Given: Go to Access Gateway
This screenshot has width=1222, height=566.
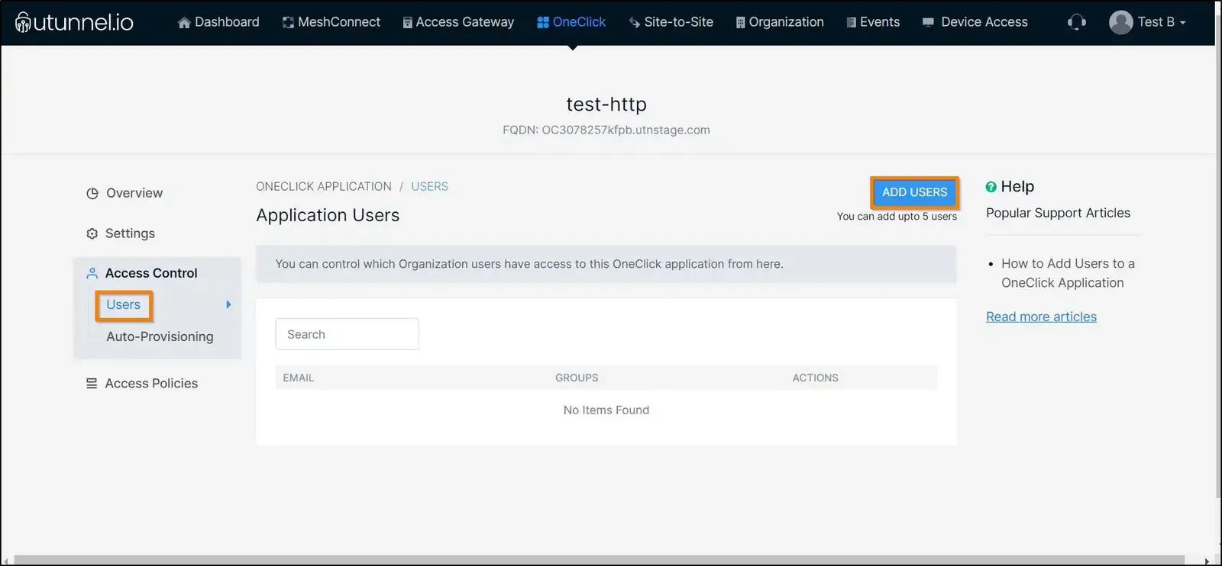Looking at the screenshot, I should pyautogui.click(x=458, y=22).
